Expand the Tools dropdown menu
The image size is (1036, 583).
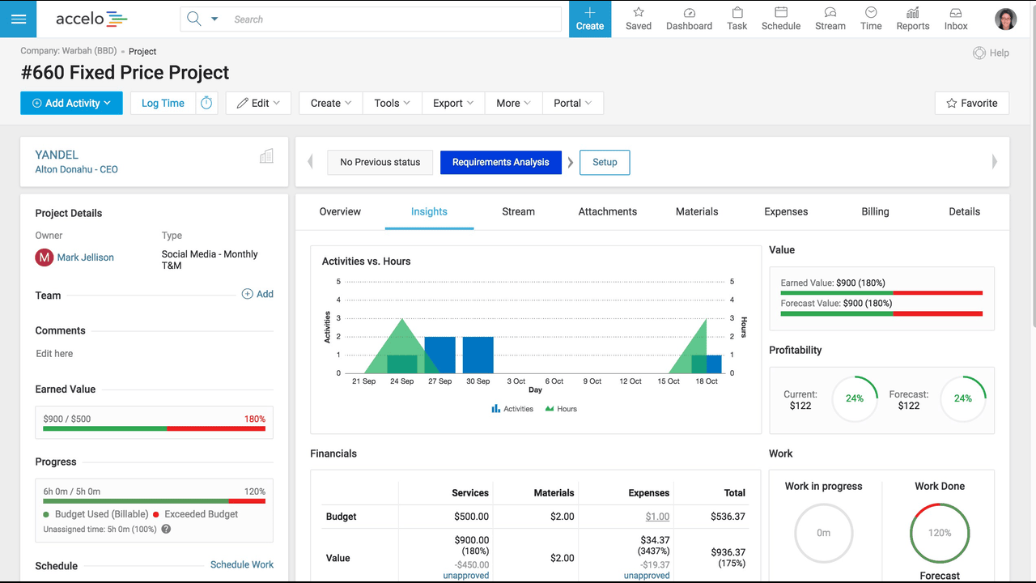point(393,103)
